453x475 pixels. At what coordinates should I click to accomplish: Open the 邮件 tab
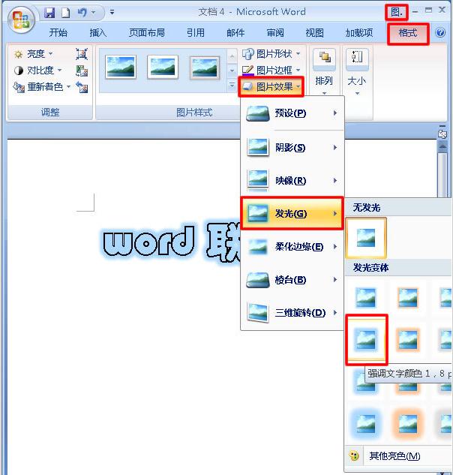point(235,32)
